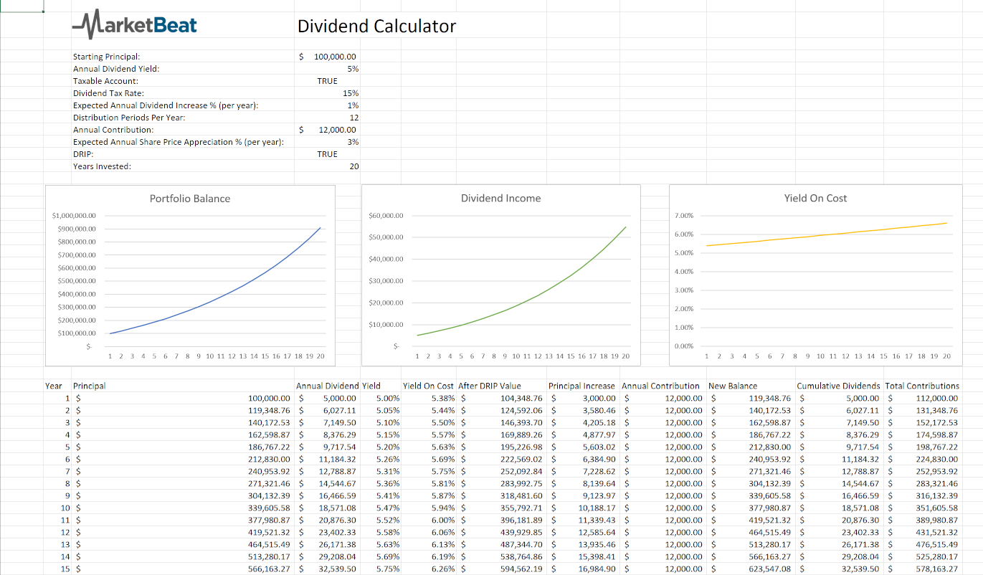This screenshot has height=575, width=983.
Task: Toggle the DRIP TRUE value cell
Action: pos(327,154)
